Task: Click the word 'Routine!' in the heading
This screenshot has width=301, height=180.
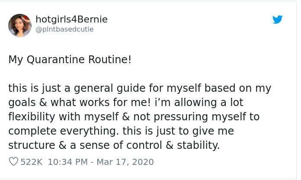Action: click(110, 59)
